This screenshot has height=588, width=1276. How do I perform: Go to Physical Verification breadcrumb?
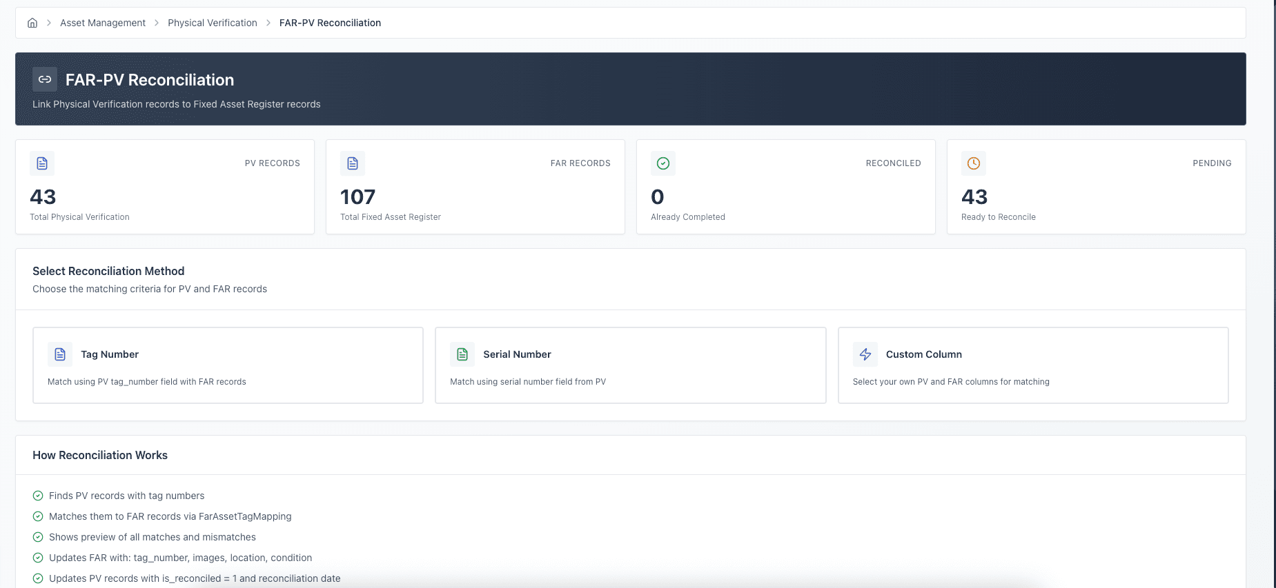213,23
